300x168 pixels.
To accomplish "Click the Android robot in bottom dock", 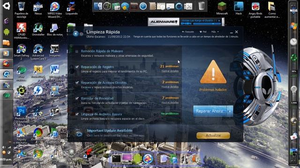I will point(137,159).
